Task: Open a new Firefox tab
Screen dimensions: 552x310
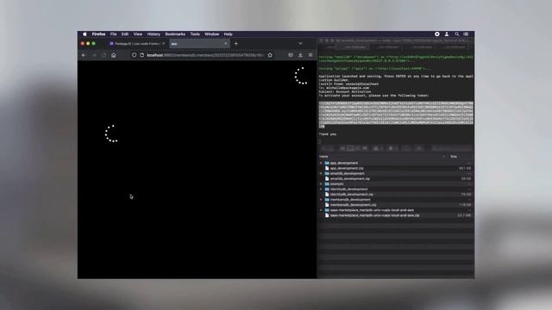Action: [236, 44]
